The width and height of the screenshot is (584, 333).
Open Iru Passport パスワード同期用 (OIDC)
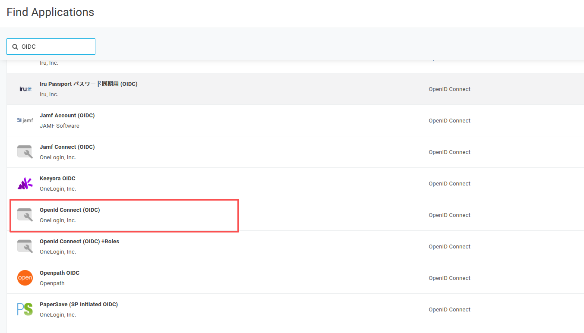click(88, 84)
